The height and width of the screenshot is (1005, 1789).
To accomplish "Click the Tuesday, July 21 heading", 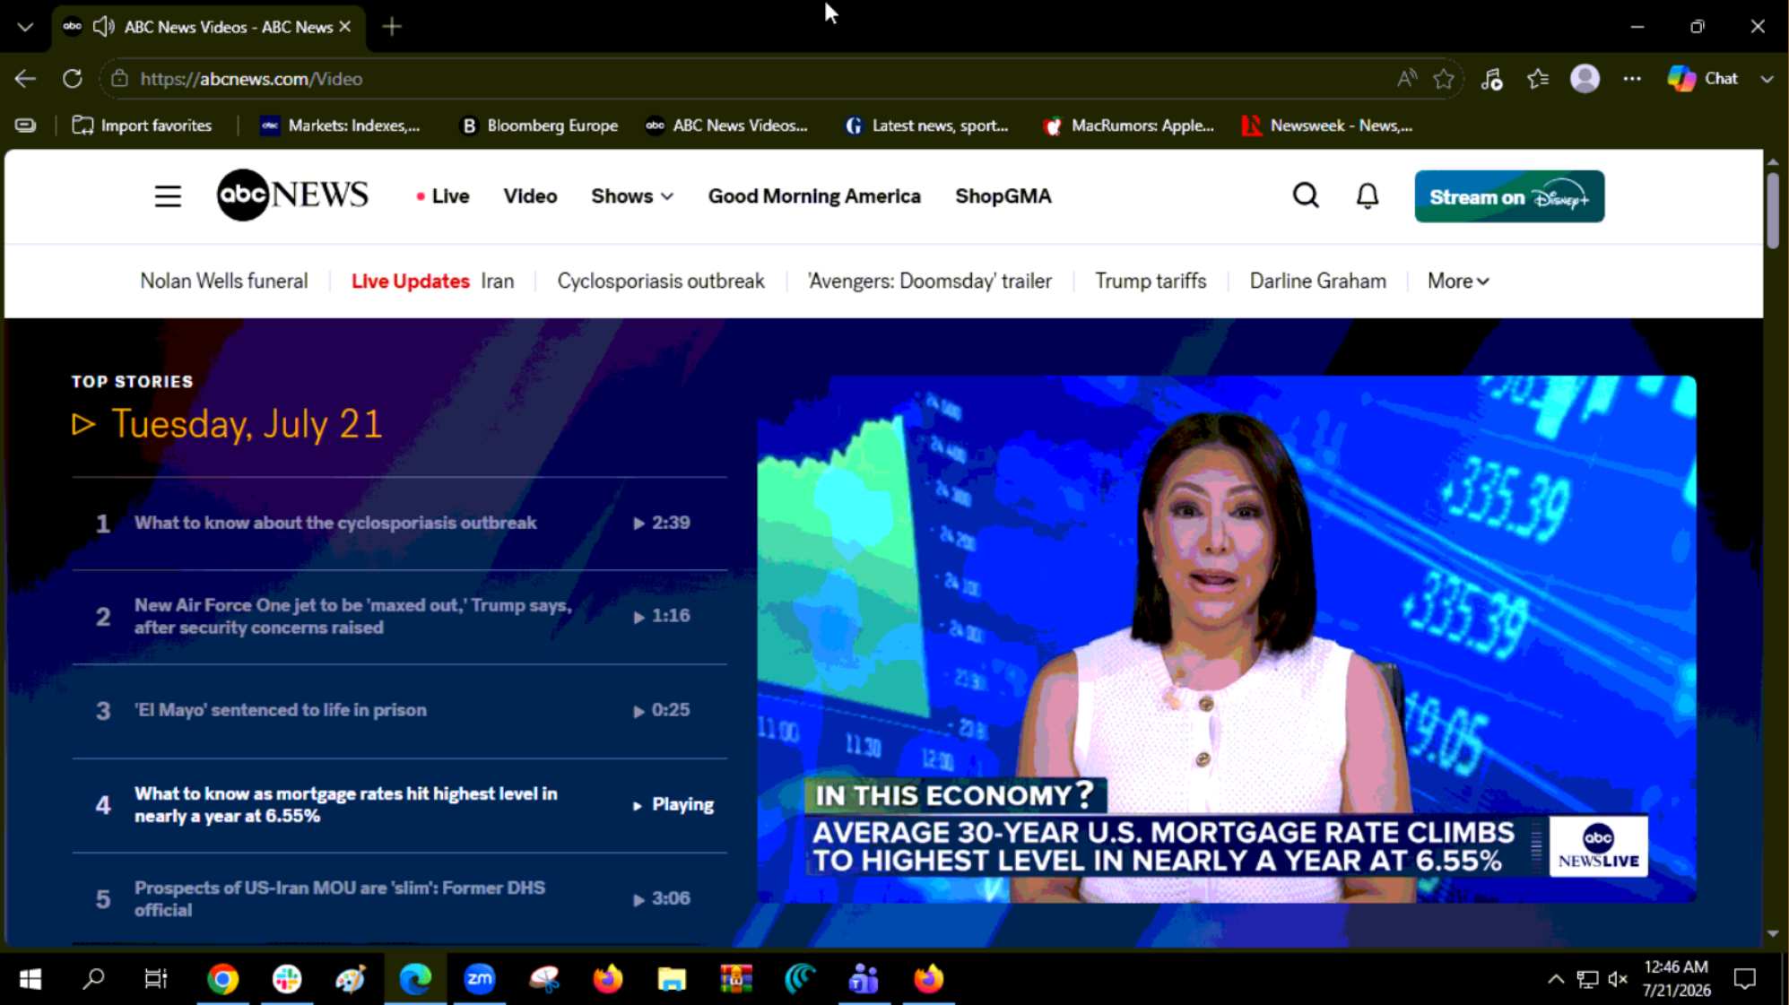I will [x=247, y=424].
